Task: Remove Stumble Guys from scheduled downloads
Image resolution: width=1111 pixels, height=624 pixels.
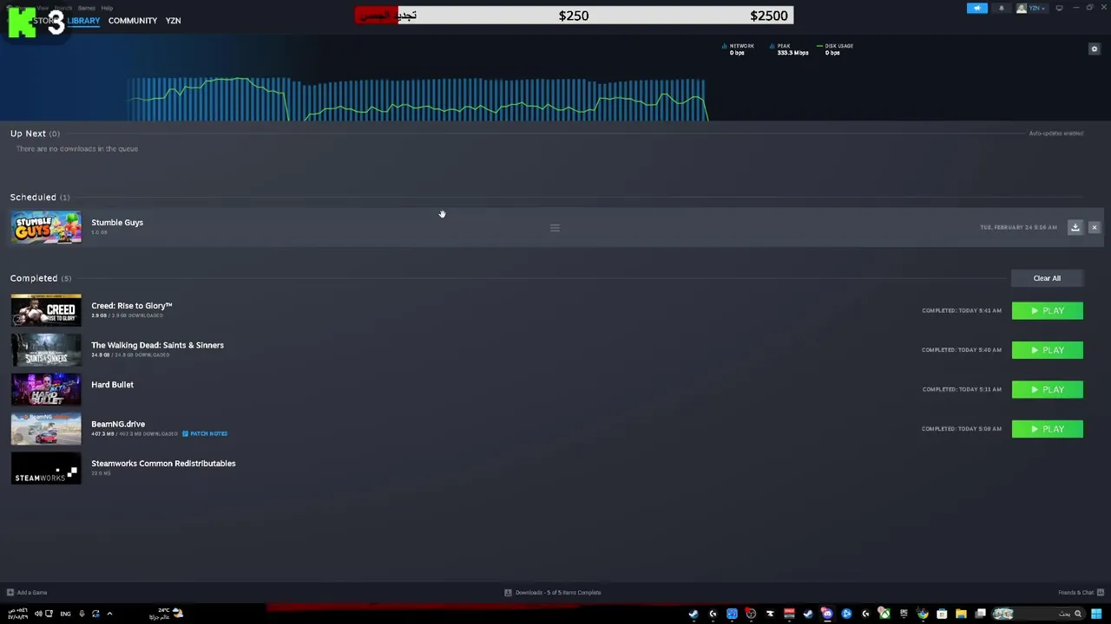Action: coord(1094,227)
